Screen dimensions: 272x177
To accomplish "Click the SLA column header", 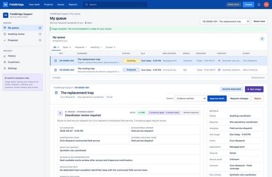I will click(x=143, y=54).
